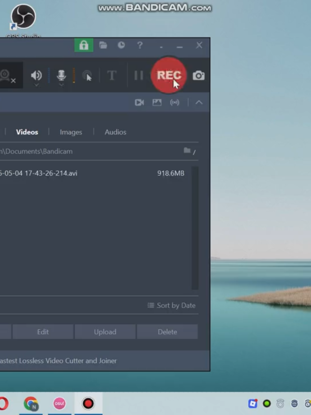Switch to the Videos tab

click(27, 132)
